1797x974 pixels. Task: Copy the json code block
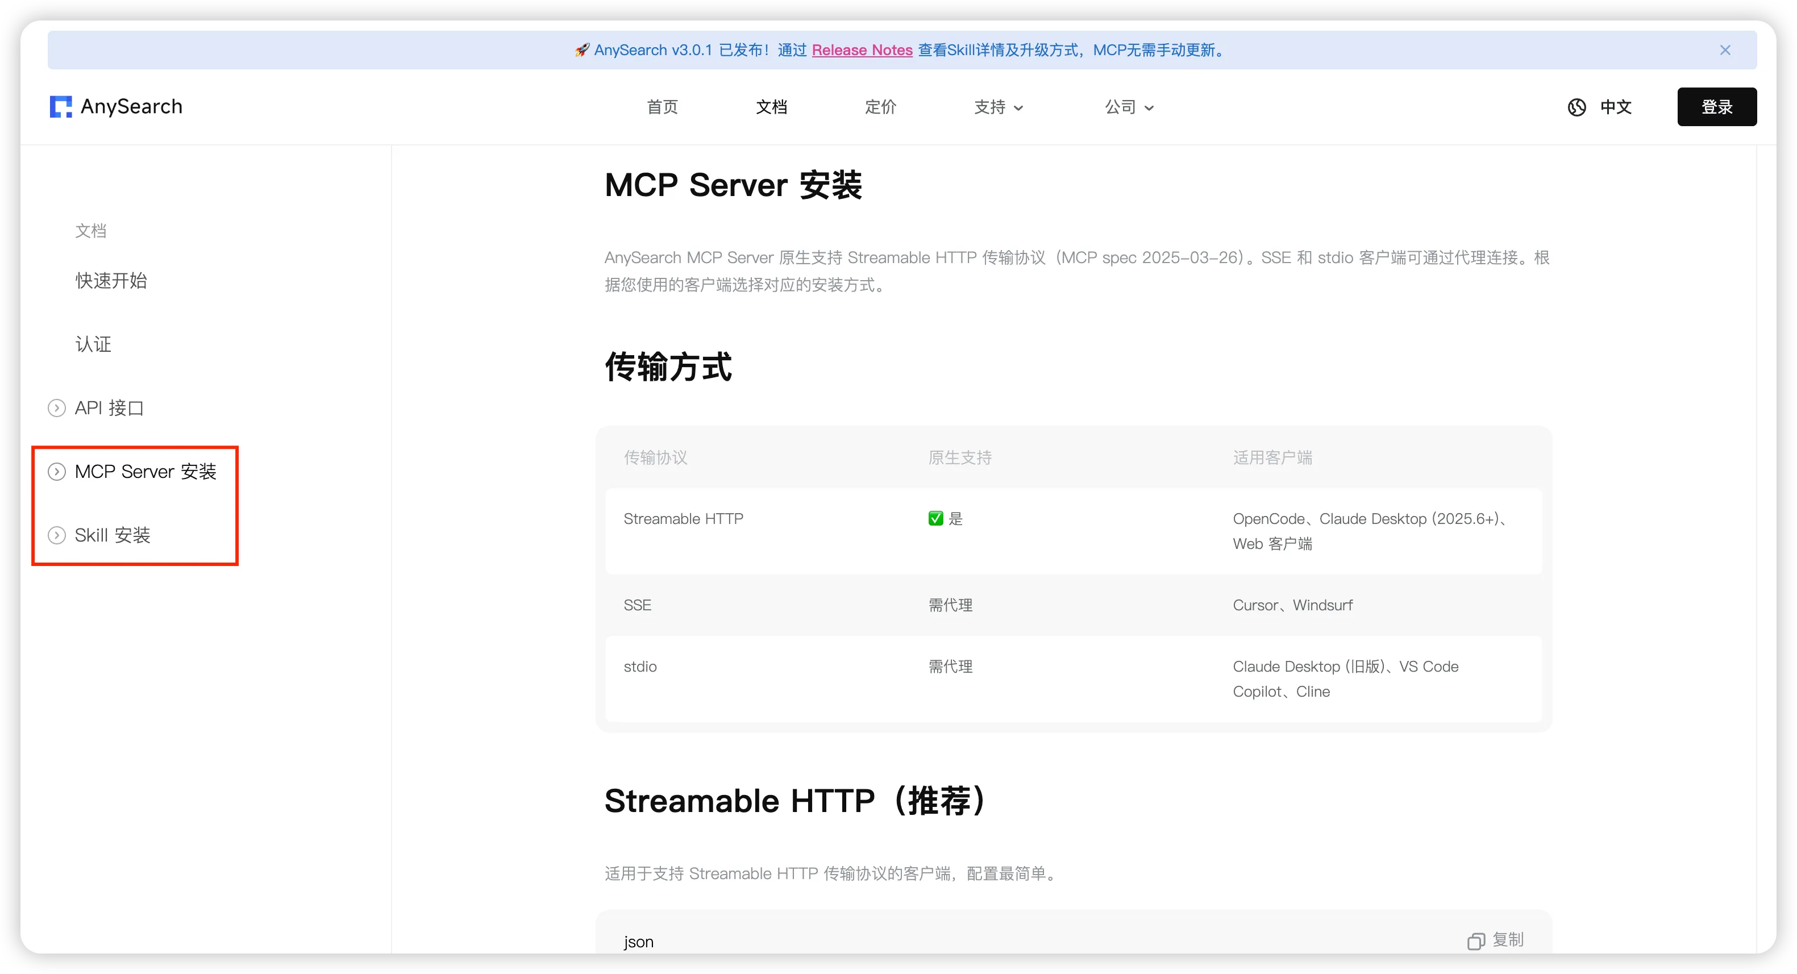tap(1495, 940)
